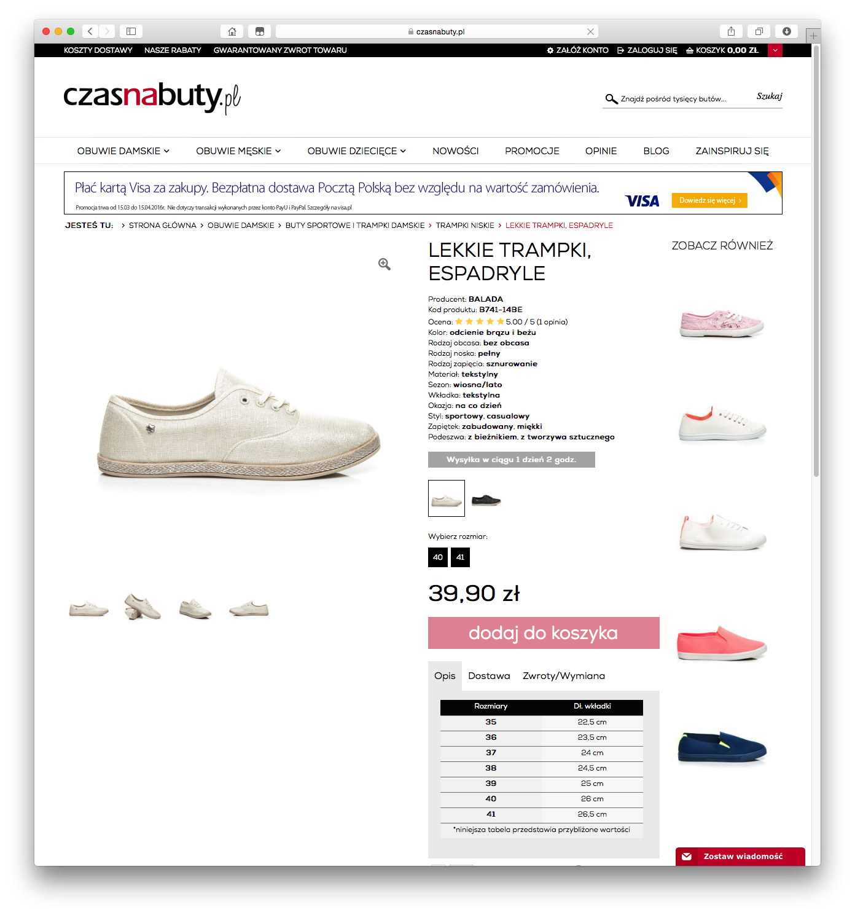The image size is (855, 915).
Task: Switch to Zwroty/Wymiana tab
Action: tap(564, 676)
